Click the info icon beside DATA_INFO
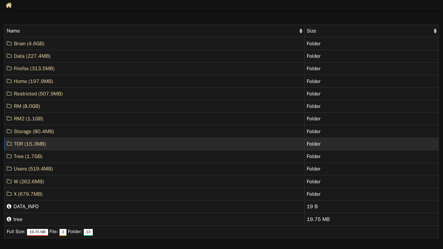The width and height of the screenshot is (443, 249). (9, 206)
